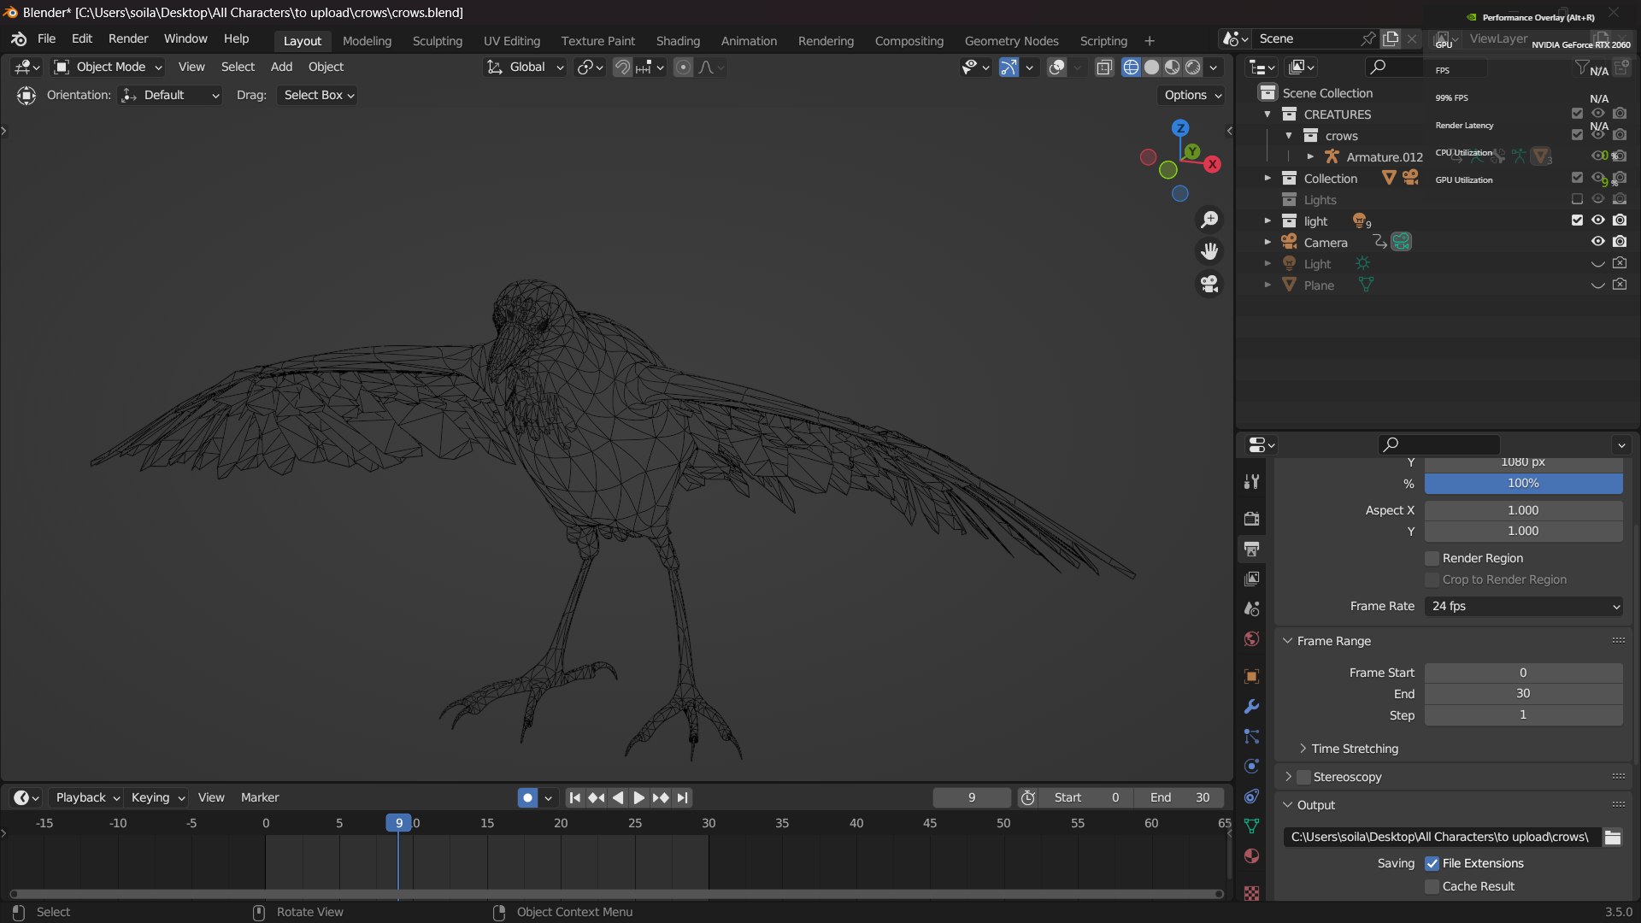Toggle auto keying record button

pyautogui.click(x=528, y=797)
